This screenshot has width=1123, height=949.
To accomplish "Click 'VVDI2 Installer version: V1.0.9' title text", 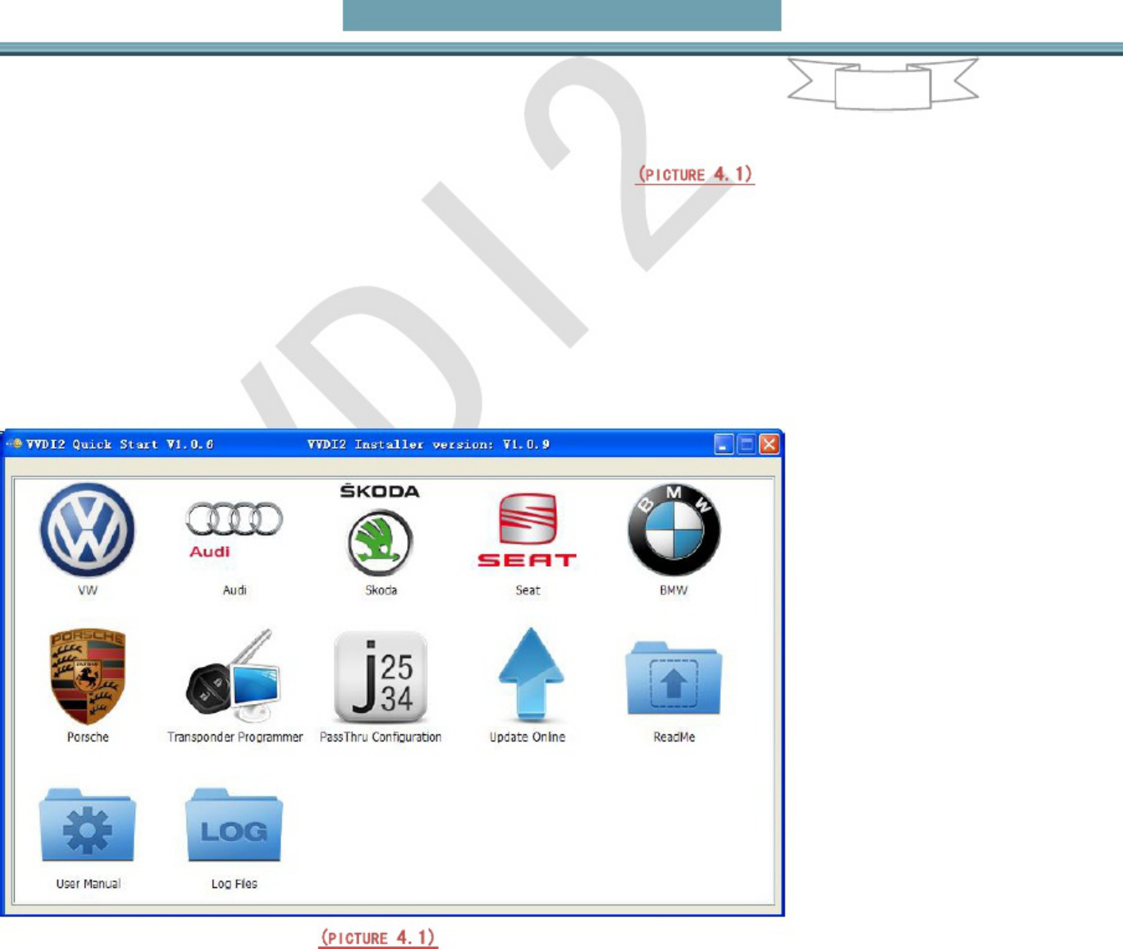I will pyautogui.click(x=428, y=444).
